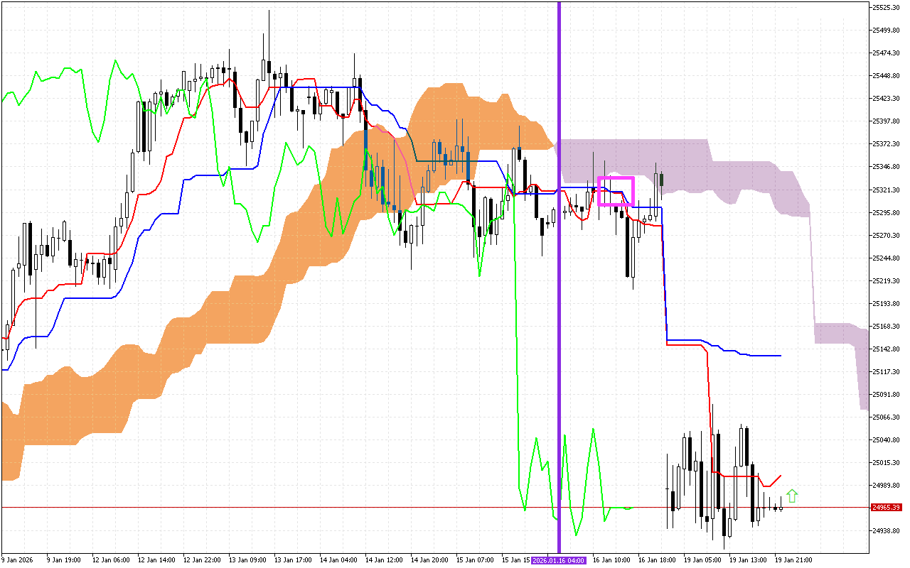Click the 24938.80 price axis label
910x568 pixels.
886,531
